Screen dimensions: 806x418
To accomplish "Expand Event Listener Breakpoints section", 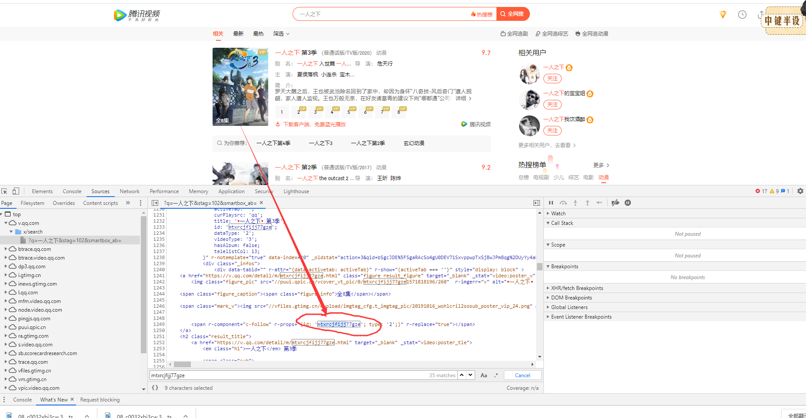I will click(548, 316).
